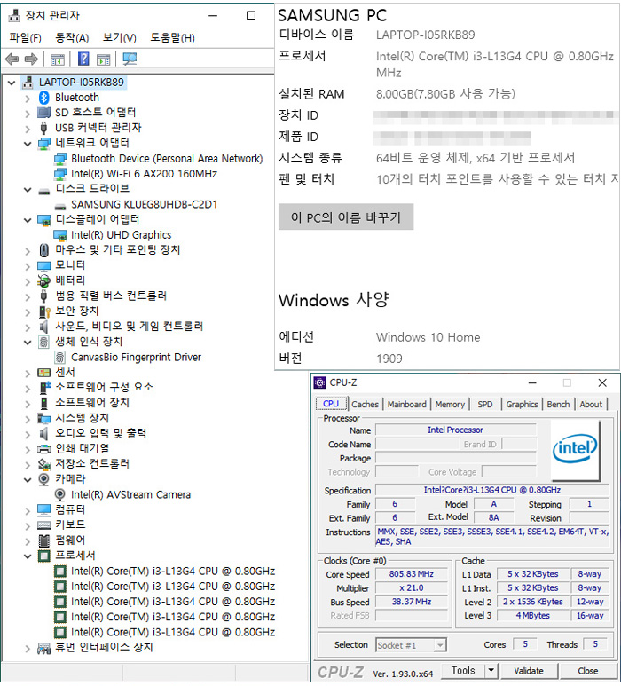This screenshot has height=686, width=621.
Task: Collapse the 디스플레이 어댑터 category
Action: pos(28,220)
